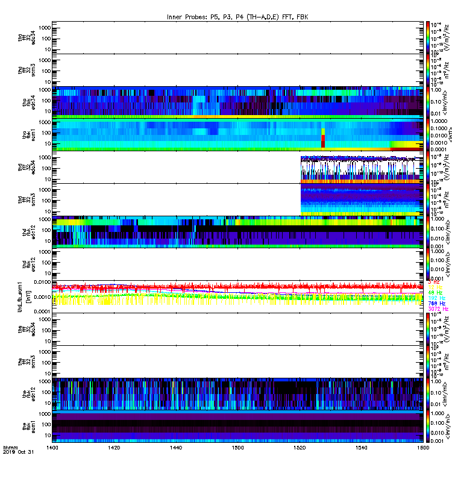Click the color bar beside tha fff edc34 panel
Image resolution: width=452 pixels, height=482 pixels.
[428, 37]
